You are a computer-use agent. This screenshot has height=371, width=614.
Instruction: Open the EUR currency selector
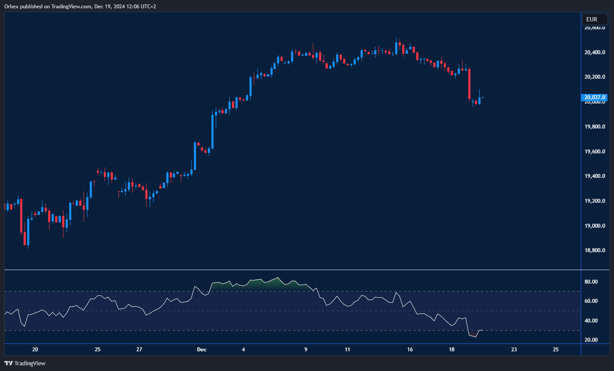click(x=595, y=19)
